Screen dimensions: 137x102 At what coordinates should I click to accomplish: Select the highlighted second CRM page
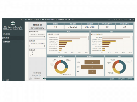tap(13, 38)
